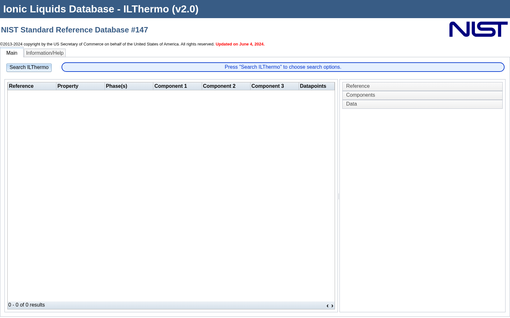The image size is (510, 318).
Task: Open the Search ILThermo dialog
Action: point(29,67)
